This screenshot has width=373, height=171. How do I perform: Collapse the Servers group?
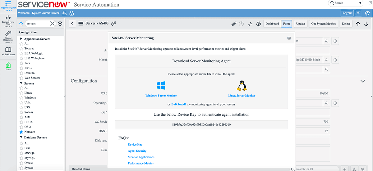(21, 83)
